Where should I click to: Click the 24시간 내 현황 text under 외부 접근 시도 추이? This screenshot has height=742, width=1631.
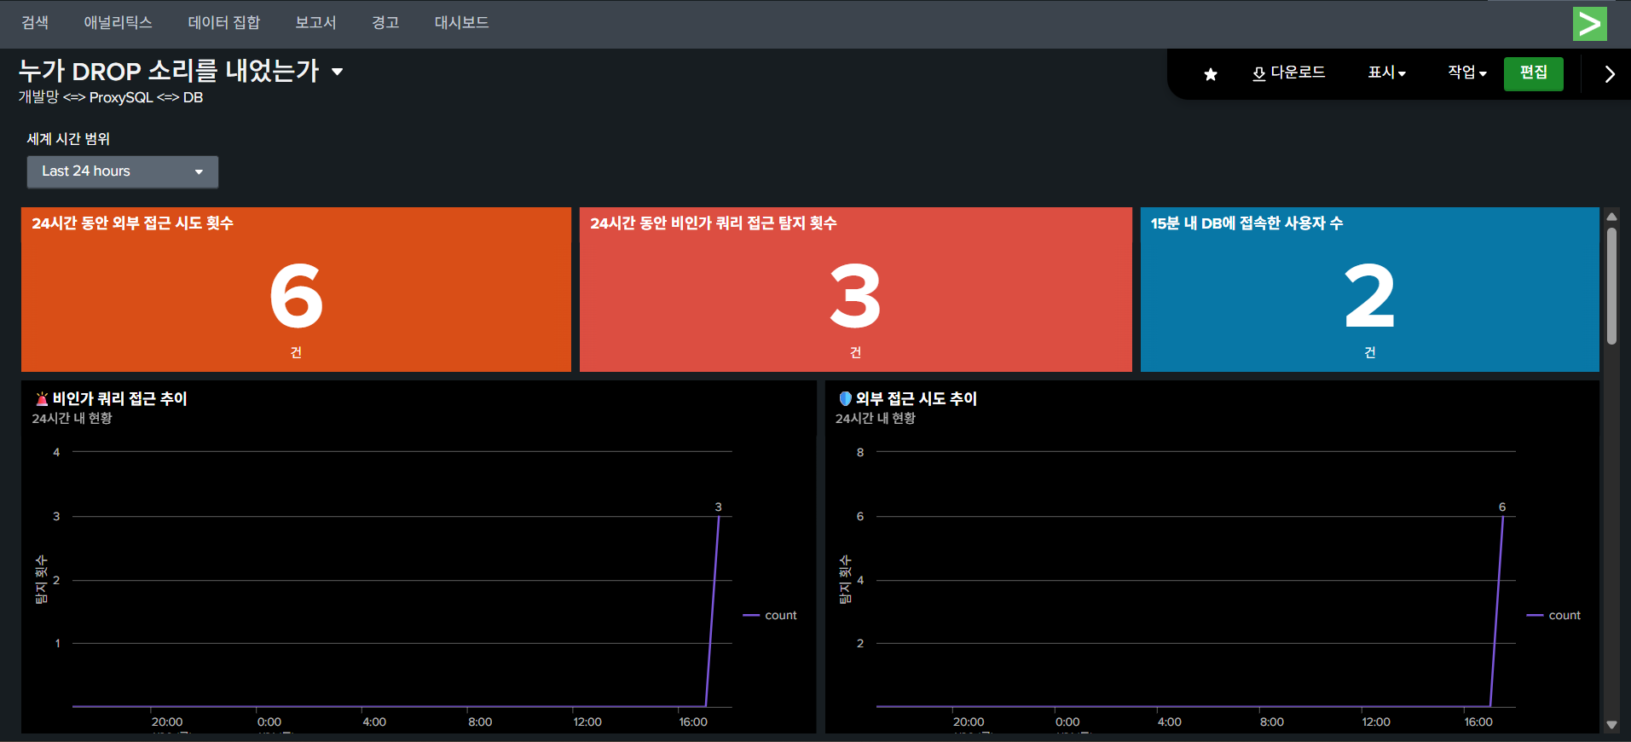(x=876, y=419)
